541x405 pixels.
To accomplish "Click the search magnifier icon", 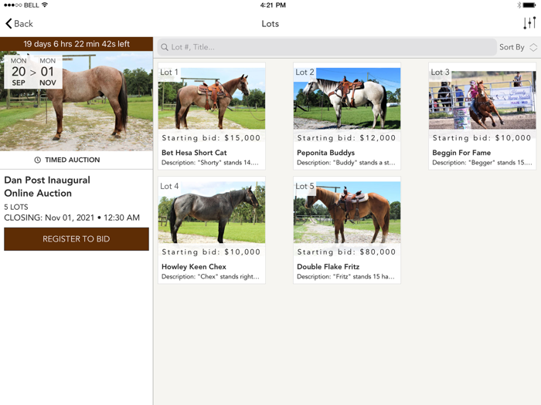I will coord(165,47).
